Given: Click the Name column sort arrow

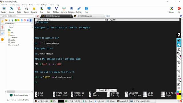Looking at the screenshot, I should [7, 27].
